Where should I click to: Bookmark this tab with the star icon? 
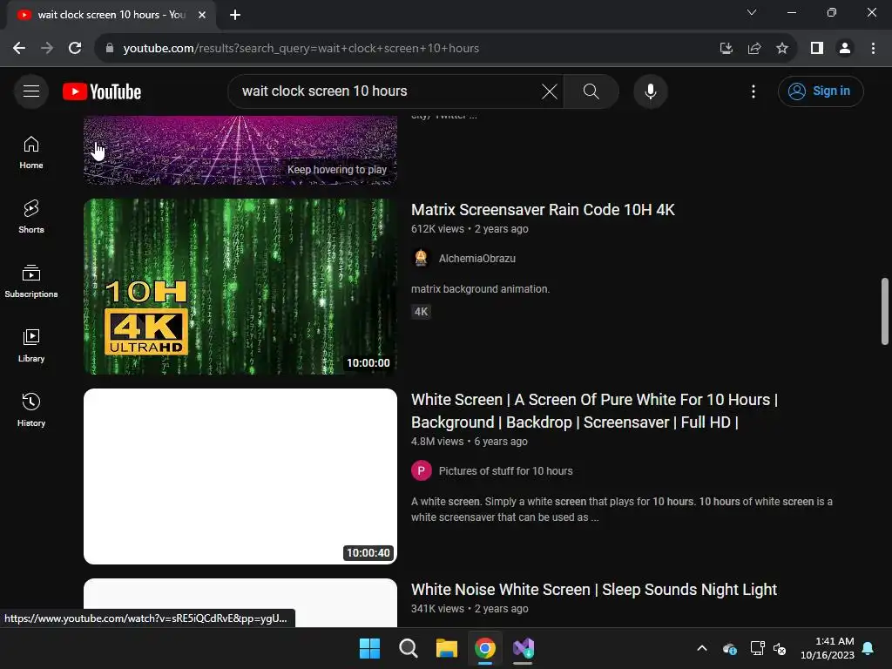pyautogui.click(x=782, y=49)
